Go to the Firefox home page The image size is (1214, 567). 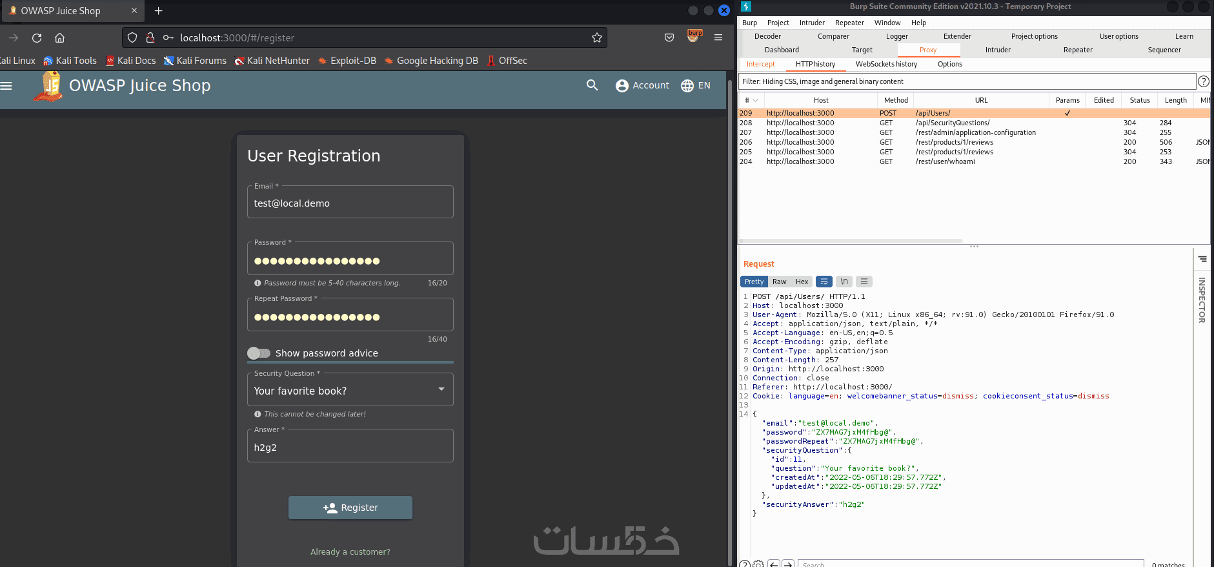click(x=59, y=37)
